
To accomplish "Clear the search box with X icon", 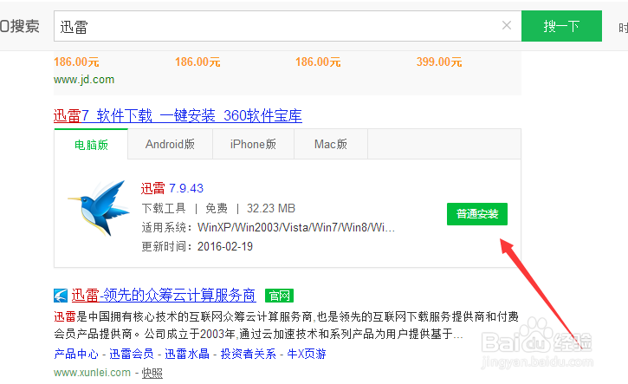I will tap(507, 26).
